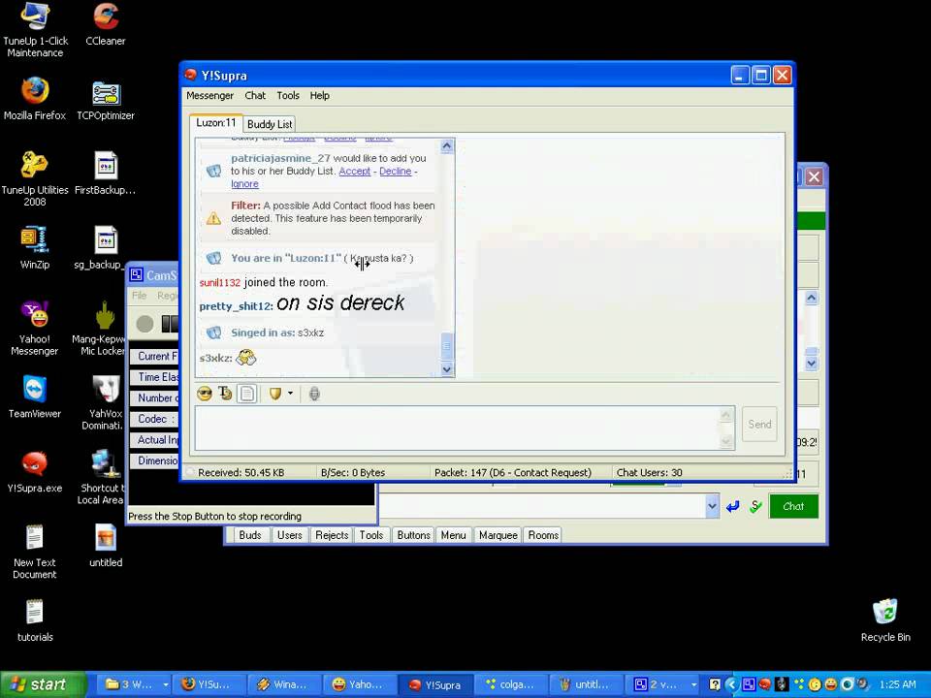This screenshot has width=931, height=698.
Task: Open the Buds tab in background window
Action: tap(250, 535)
